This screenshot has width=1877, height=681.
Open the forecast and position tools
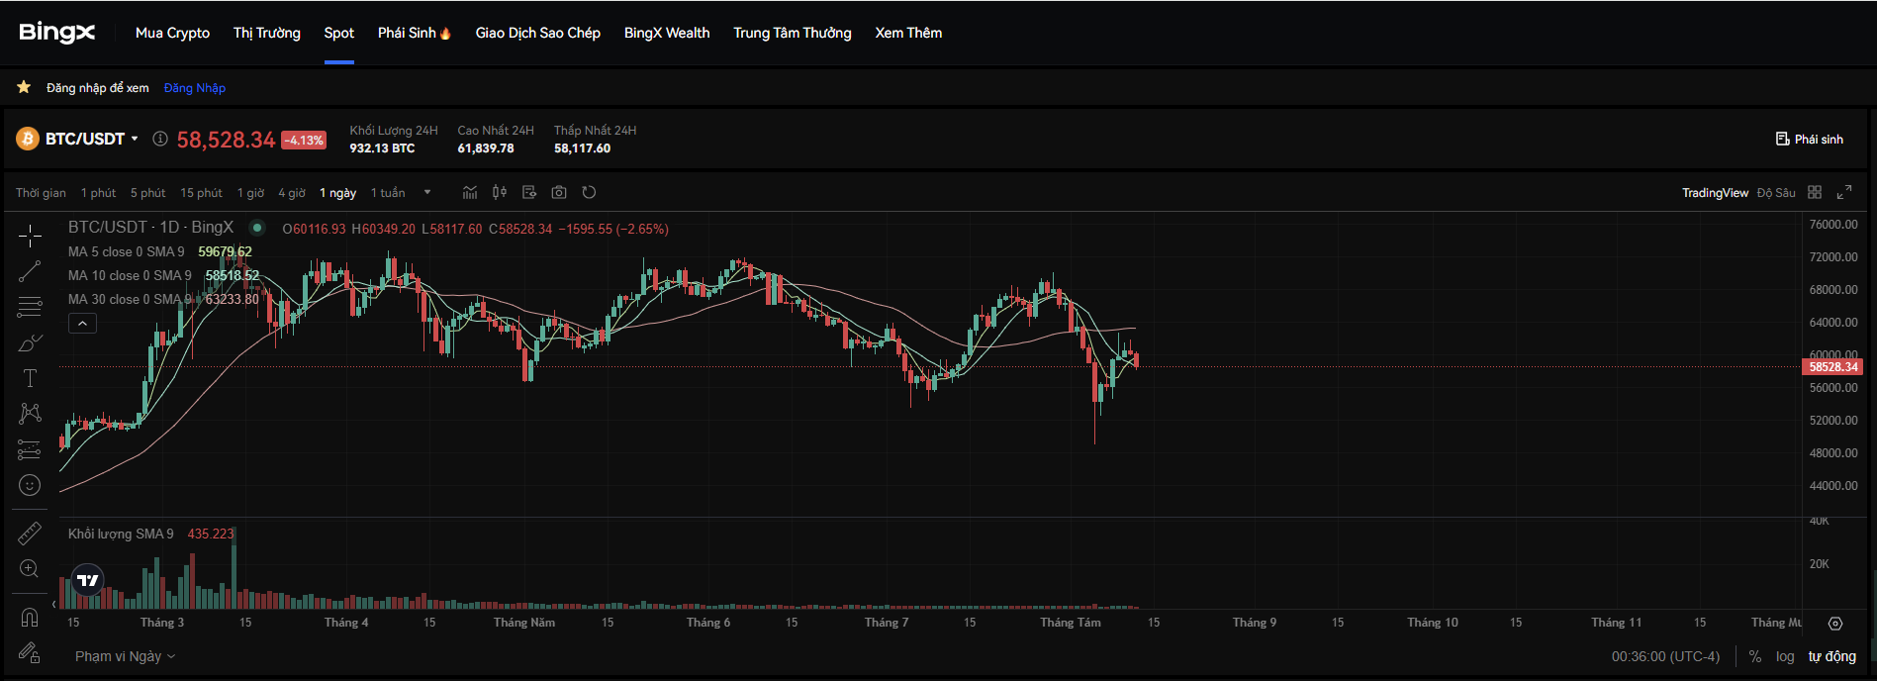(30, 449)
